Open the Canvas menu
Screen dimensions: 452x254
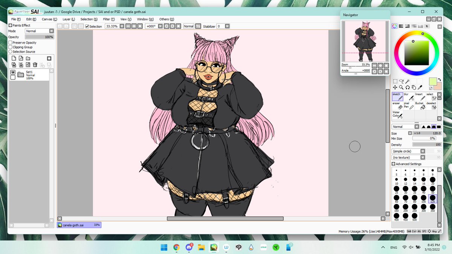tap(49, 19)
